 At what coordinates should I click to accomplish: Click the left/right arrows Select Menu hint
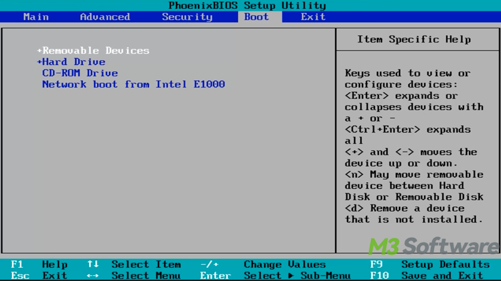[x=133, y=275]
